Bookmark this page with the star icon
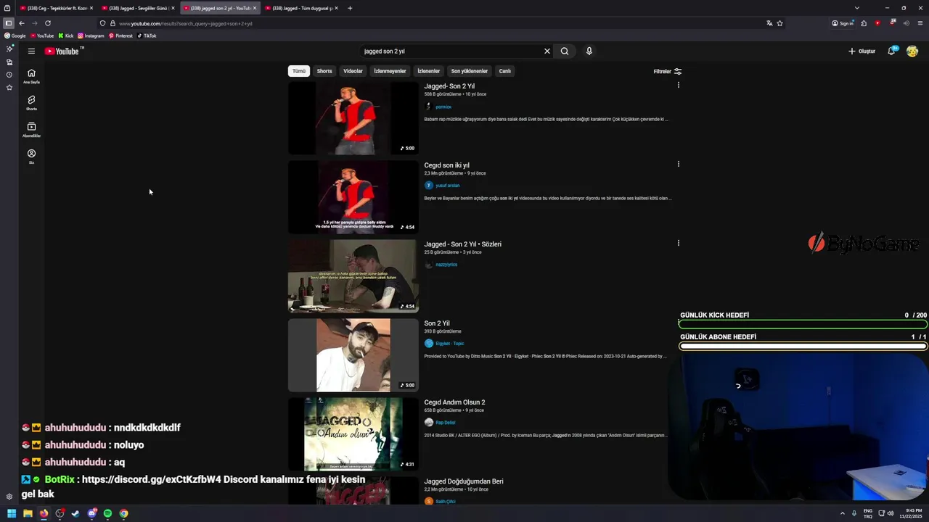 pyautogui.click(x=779, y=23)
